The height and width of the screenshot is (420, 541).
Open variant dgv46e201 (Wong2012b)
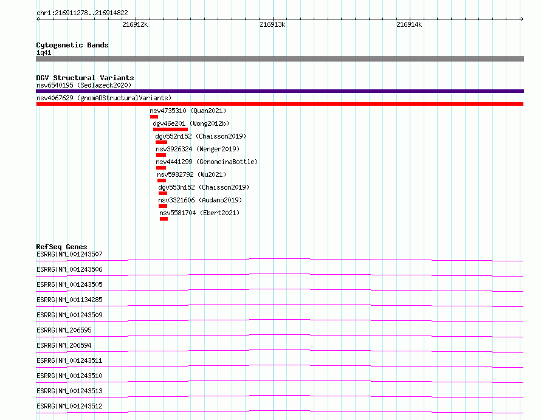(191, 123)
